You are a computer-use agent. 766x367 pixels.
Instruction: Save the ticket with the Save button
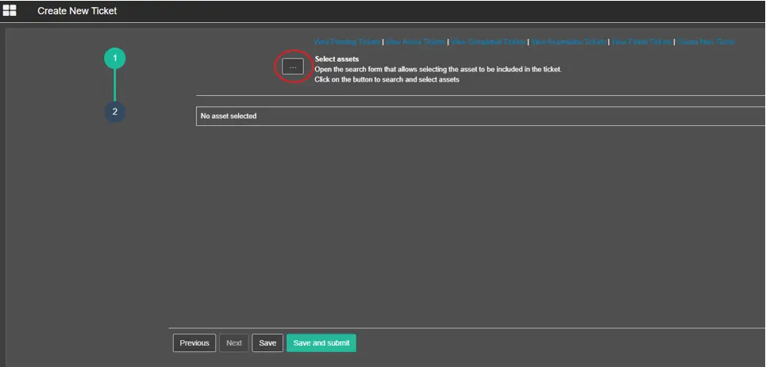pyautogui.click(x=268, y=343)
